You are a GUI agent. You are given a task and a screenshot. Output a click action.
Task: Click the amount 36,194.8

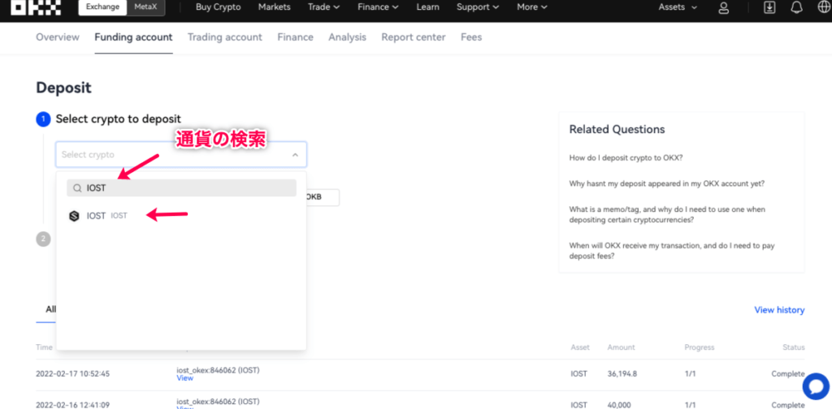click(x=622, y=373)
